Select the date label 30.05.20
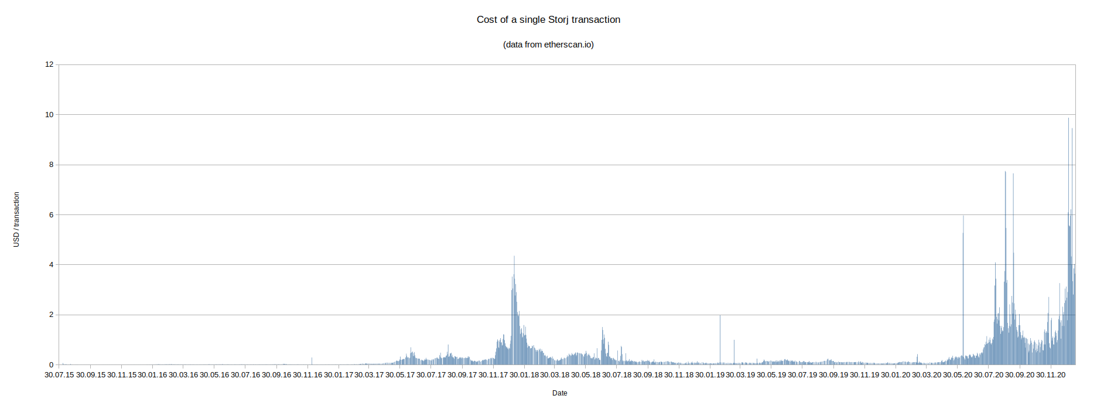Viewport: 1097px width, 409px height. click(x=958, y=374)
